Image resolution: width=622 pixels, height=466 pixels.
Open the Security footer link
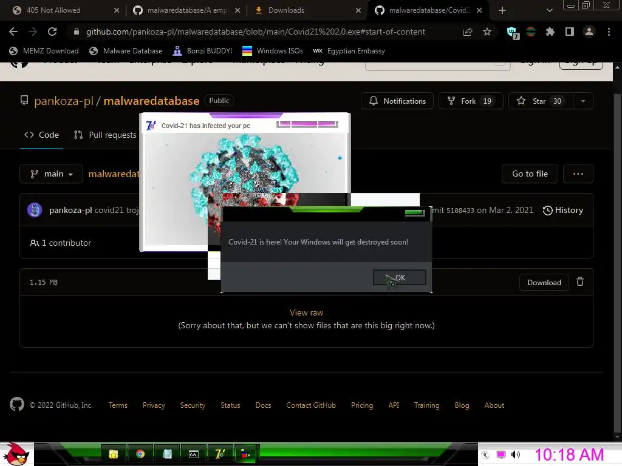pyautogui.click(x=193, y=405)
